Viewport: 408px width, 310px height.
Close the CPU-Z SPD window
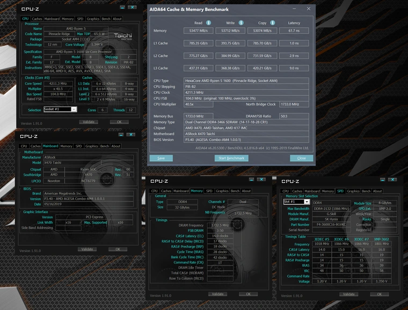[x=392, y=180]
